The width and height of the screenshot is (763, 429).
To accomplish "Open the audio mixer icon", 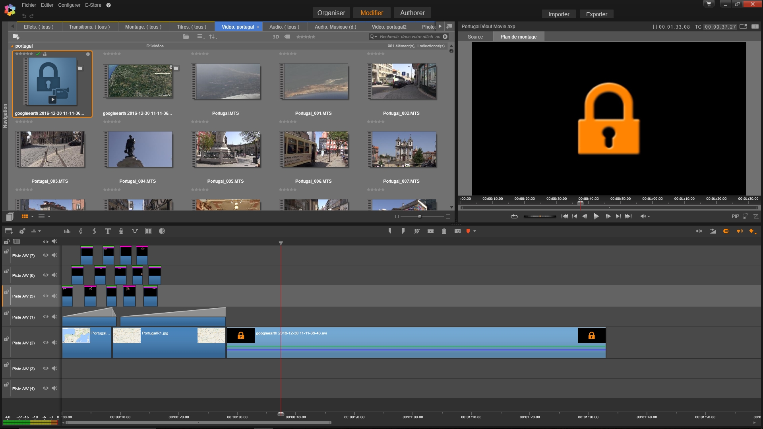I will pyautogui.click(x=67, y=231).
